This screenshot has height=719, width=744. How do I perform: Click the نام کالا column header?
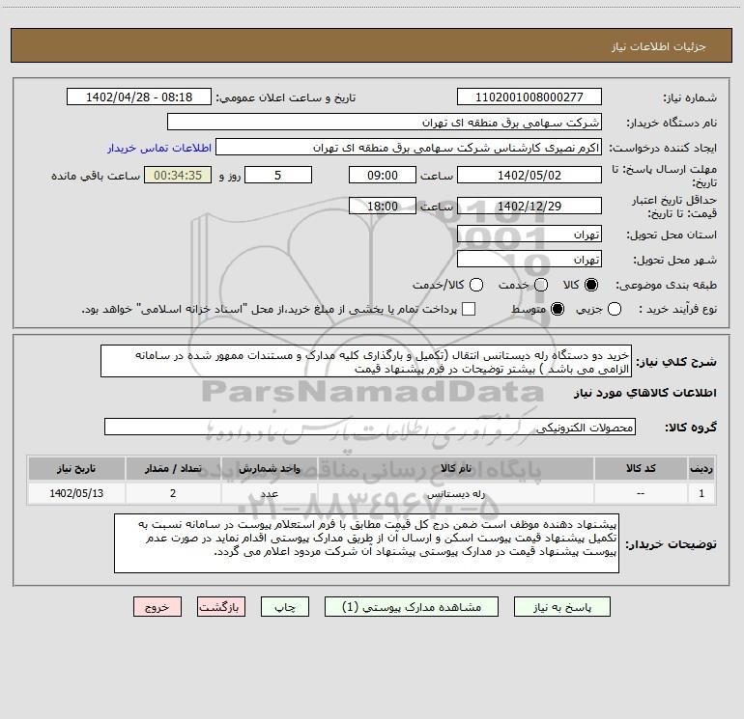456,468
